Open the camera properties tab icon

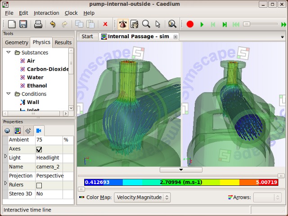(40, 131)
